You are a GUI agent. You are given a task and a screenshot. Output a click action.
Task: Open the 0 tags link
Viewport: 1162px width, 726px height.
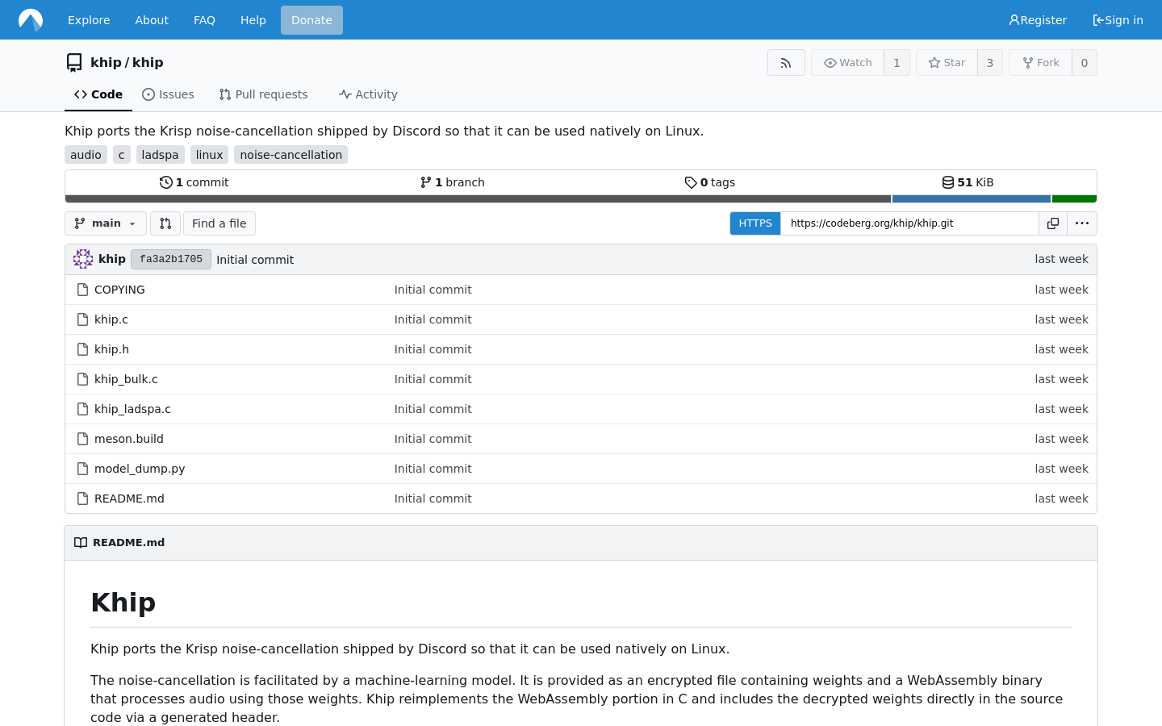(710, 182)
